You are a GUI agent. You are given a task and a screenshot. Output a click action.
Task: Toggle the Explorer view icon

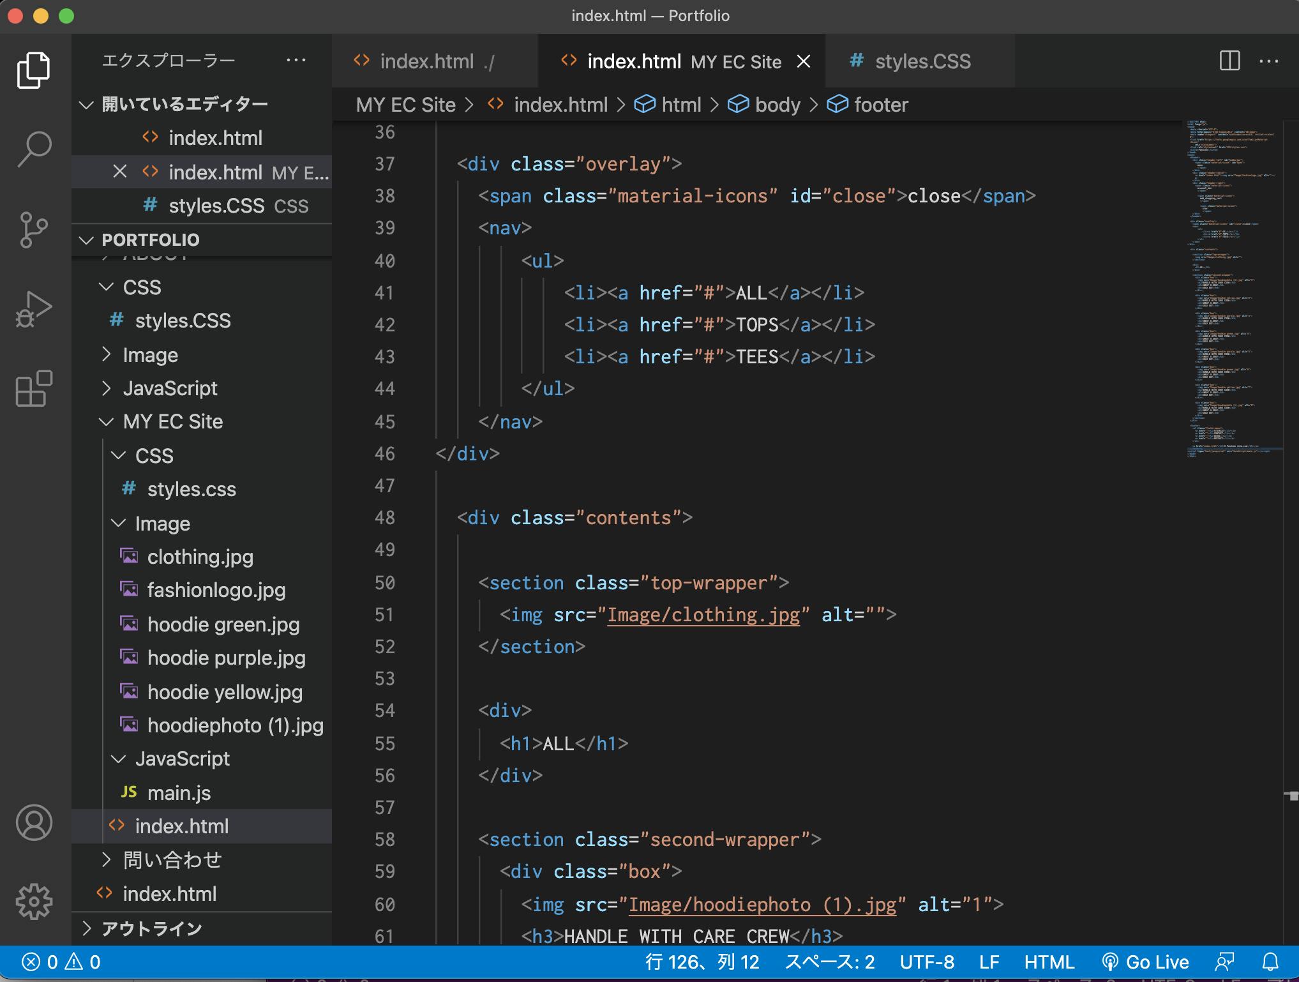pos(34,70)
